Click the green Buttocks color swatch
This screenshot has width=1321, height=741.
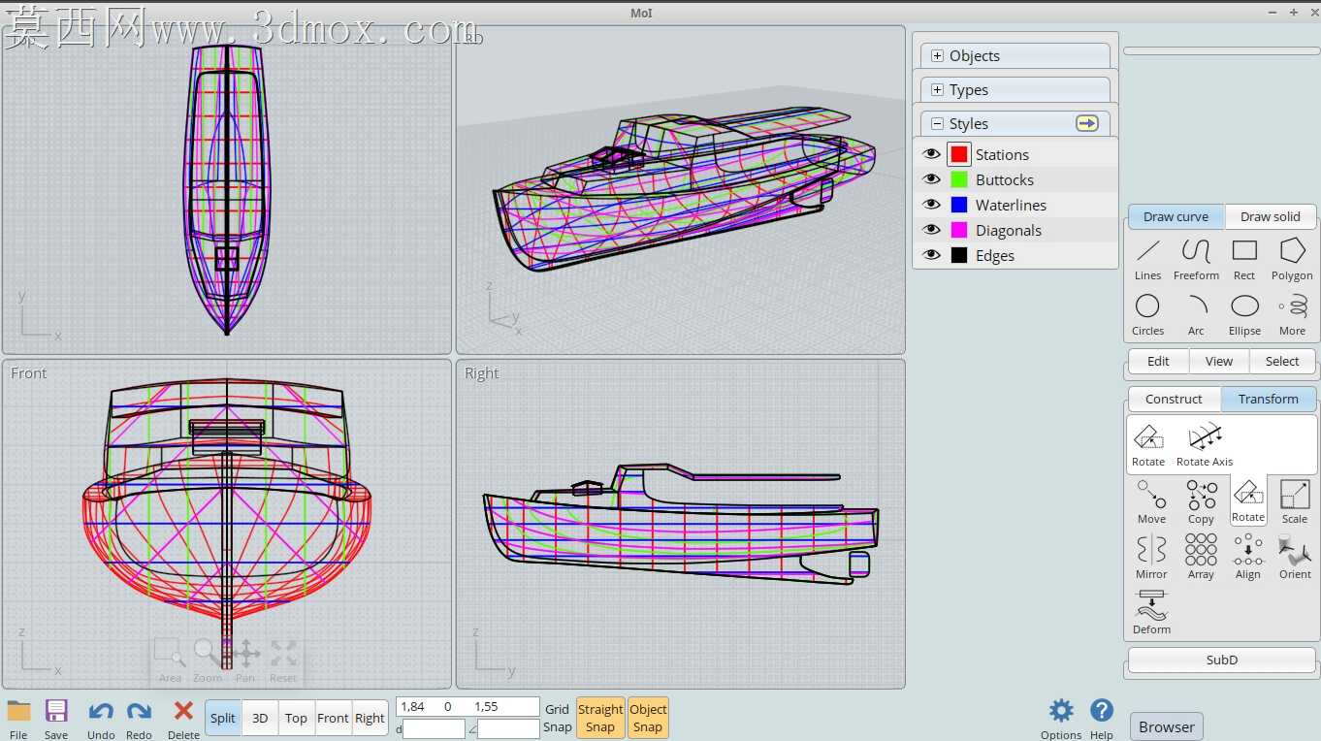coord(959,179)
